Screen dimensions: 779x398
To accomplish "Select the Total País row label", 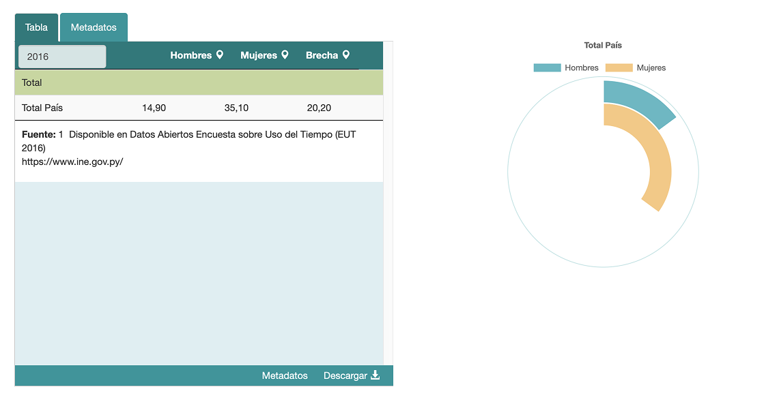I will click(42, 108).
